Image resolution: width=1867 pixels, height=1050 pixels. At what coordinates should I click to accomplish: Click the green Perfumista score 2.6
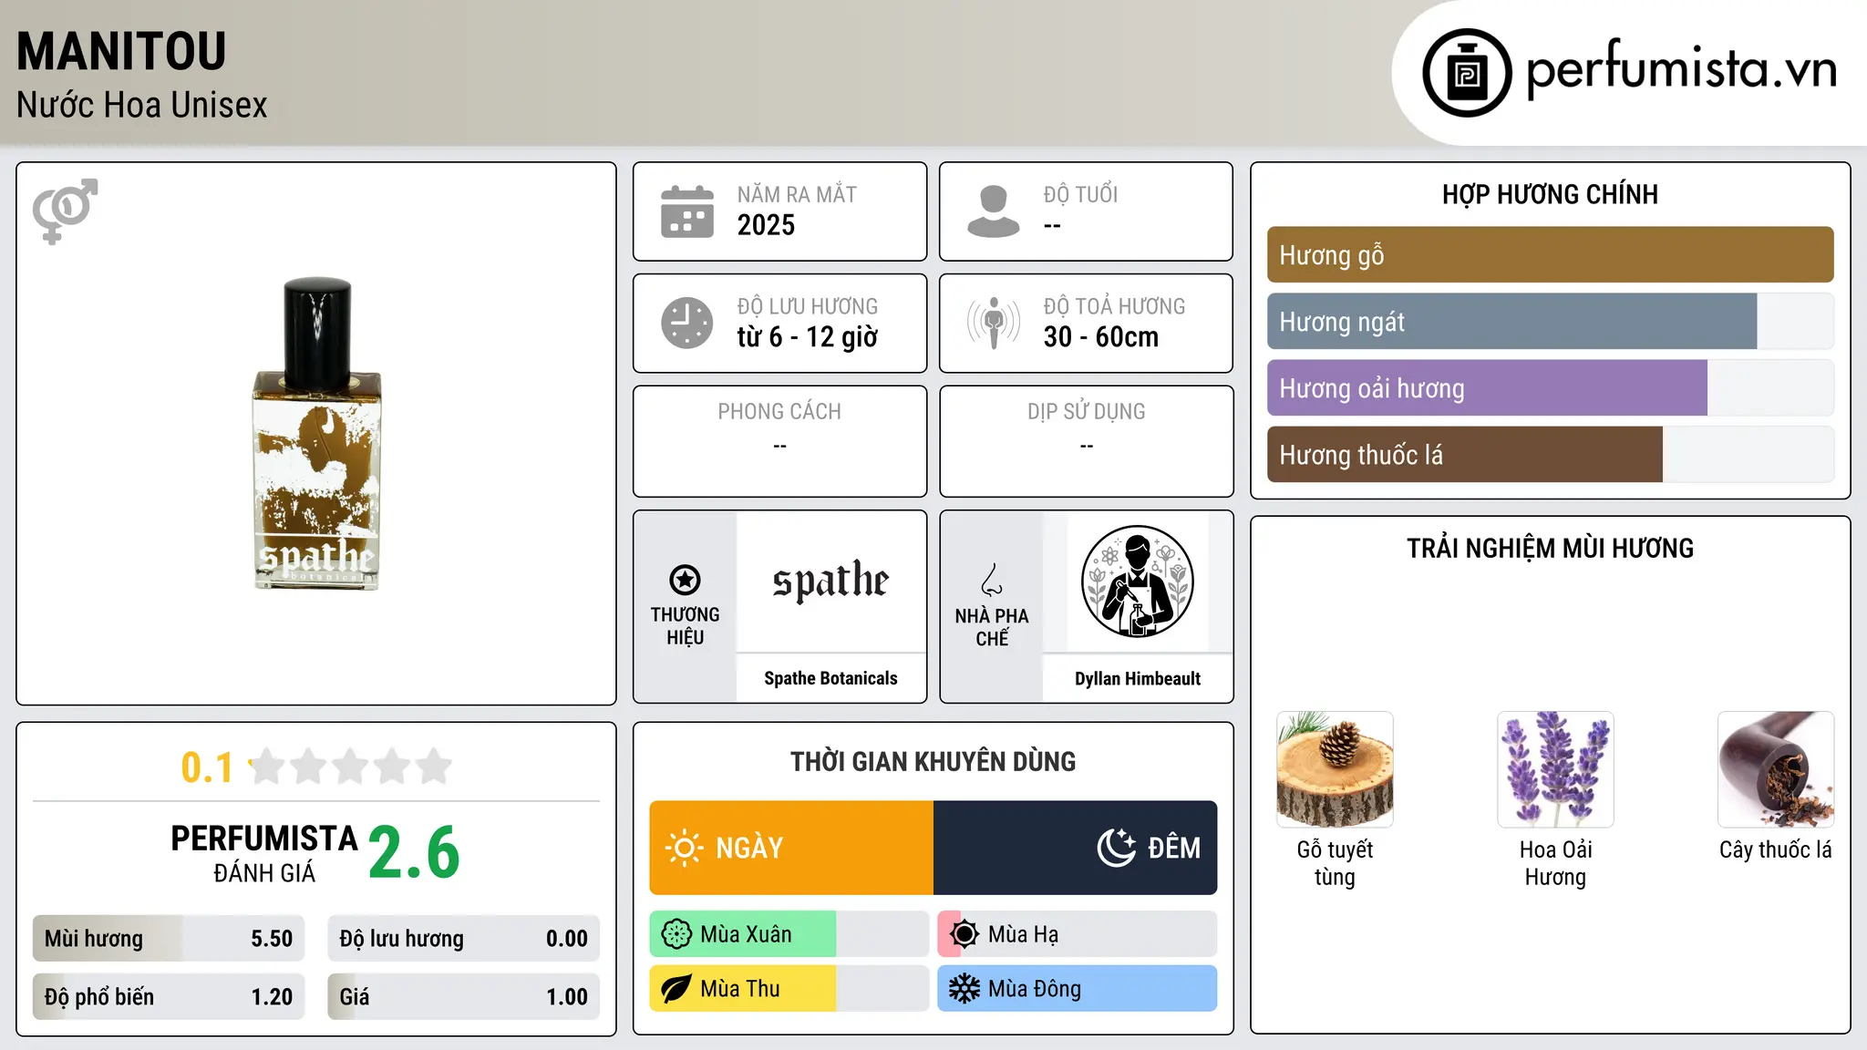415,853
